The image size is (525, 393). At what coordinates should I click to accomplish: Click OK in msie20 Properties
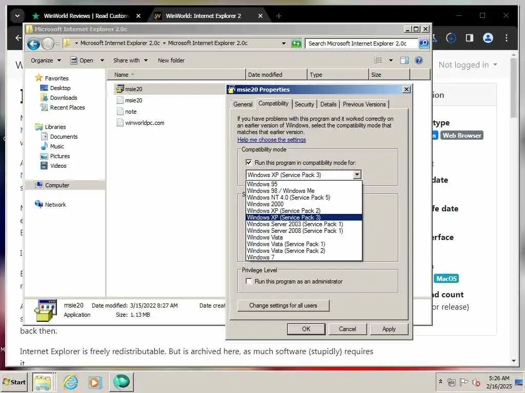[306, 329]
